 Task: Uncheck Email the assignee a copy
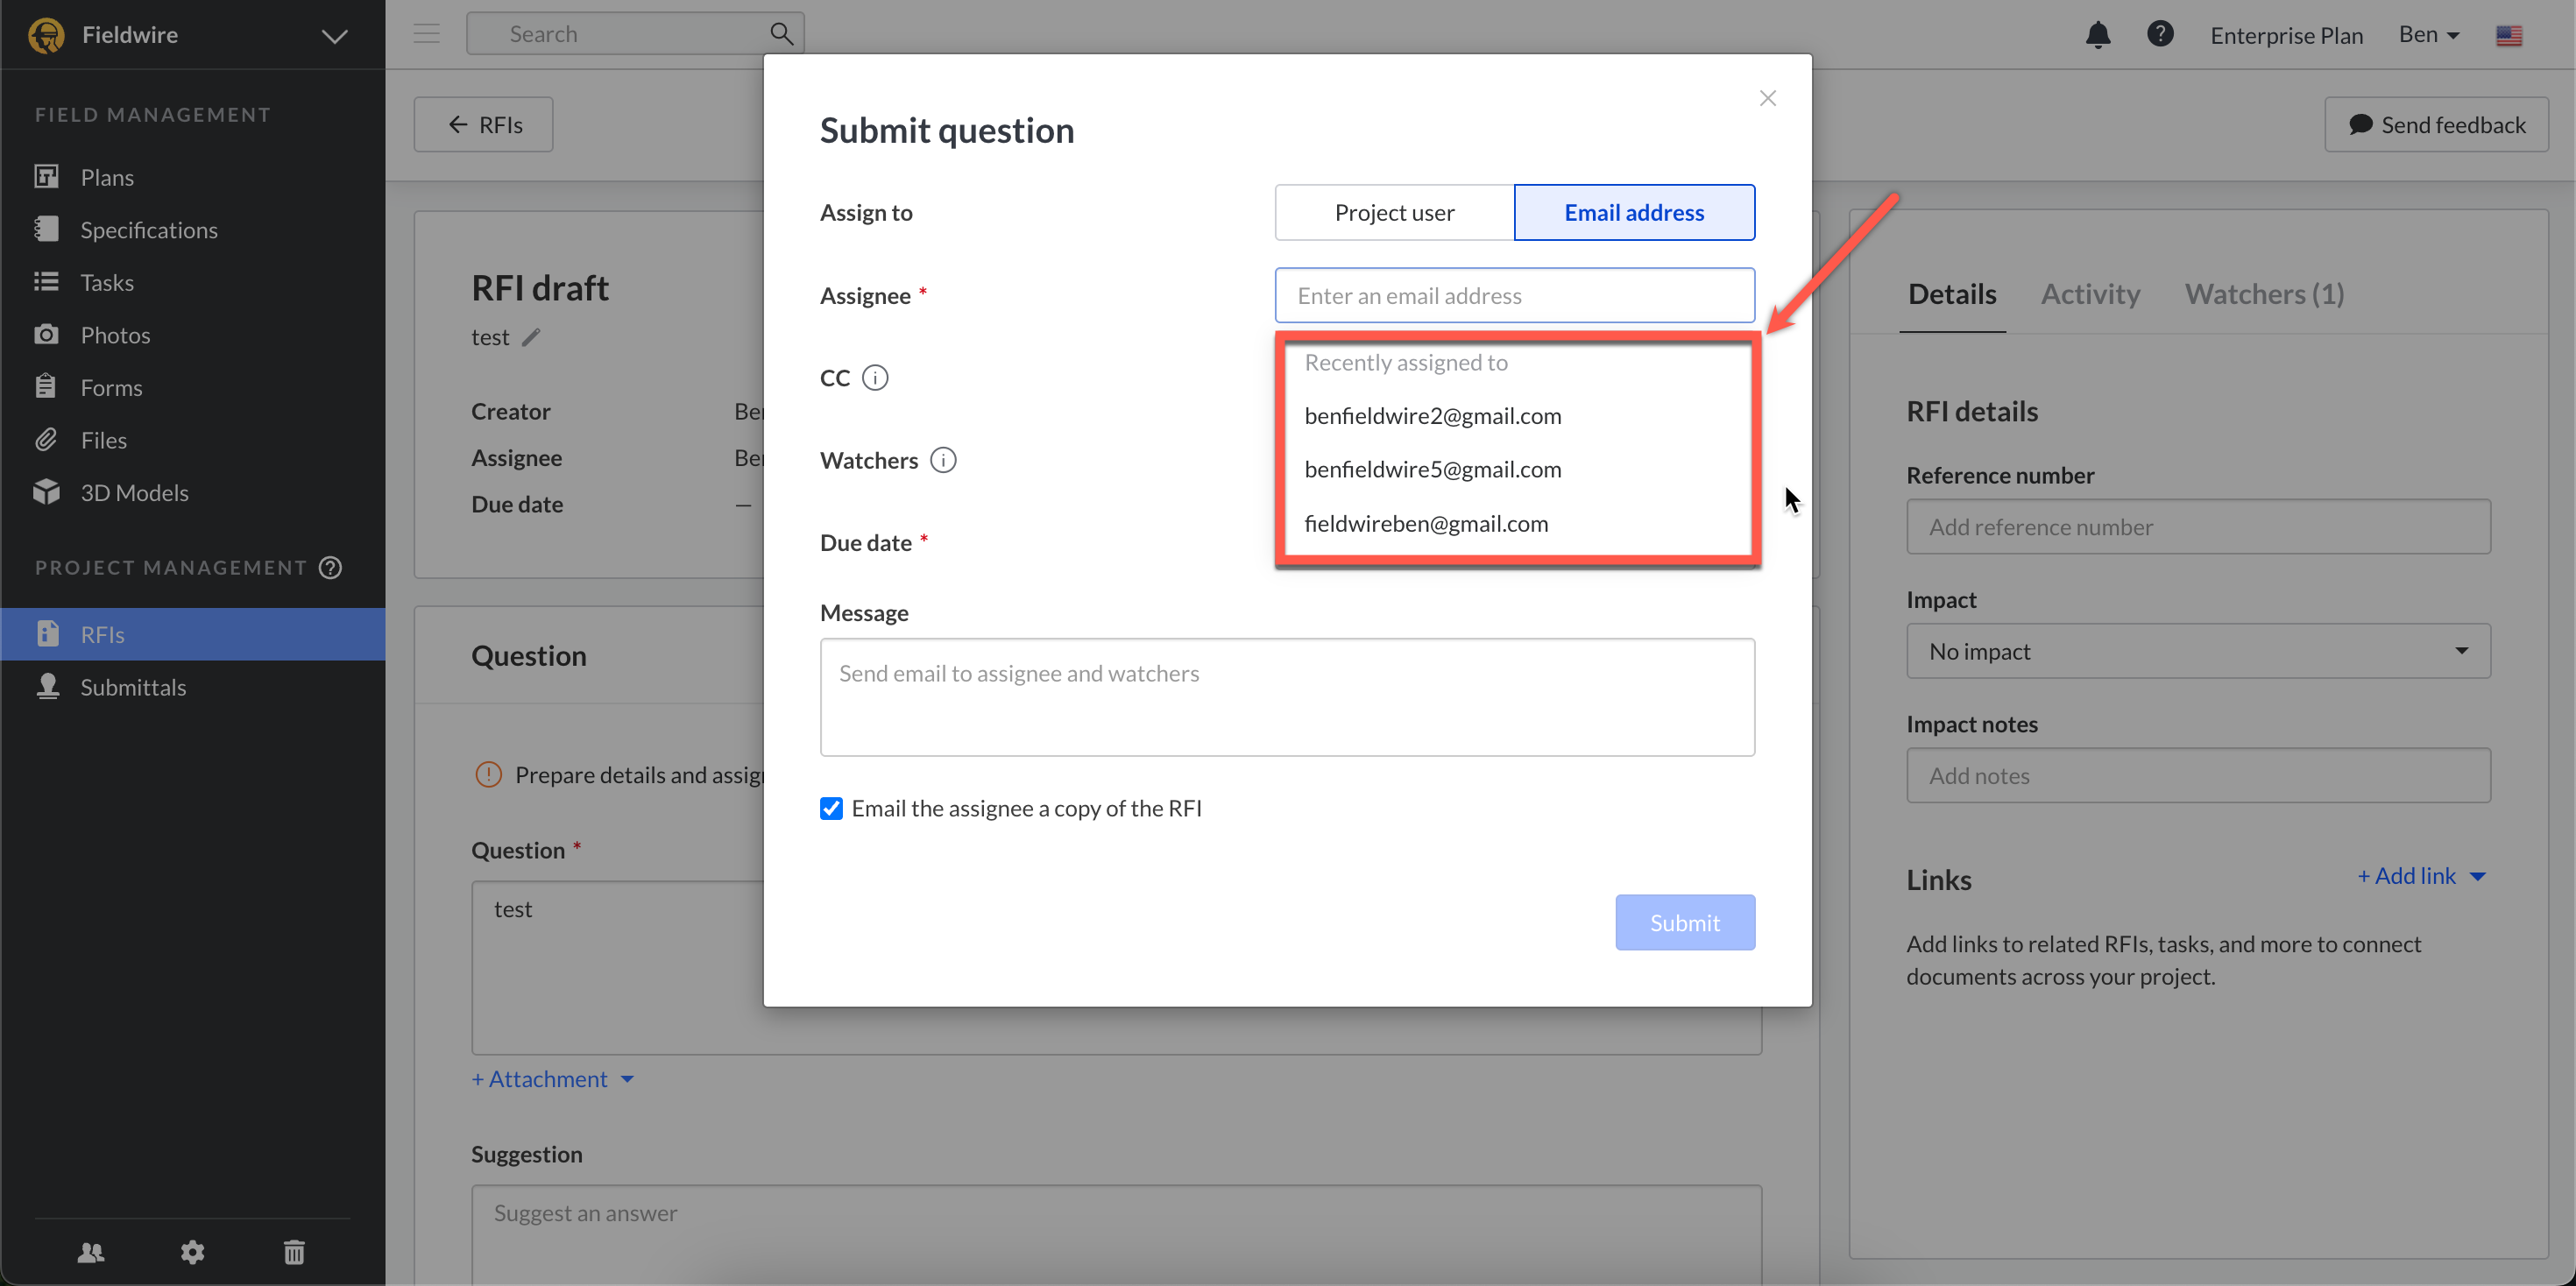click(x=831, y=808)
